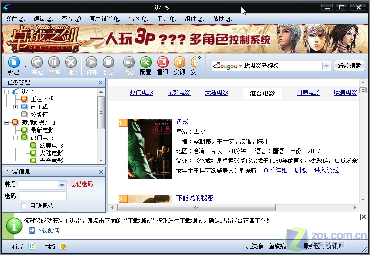Click the 删除 delete toolbar icon
370x255 pixels.
[x=71, y=63]
